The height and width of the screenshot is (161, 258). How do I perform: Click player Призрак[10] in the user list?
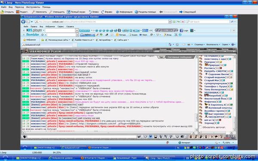click(x=212, y=62)
